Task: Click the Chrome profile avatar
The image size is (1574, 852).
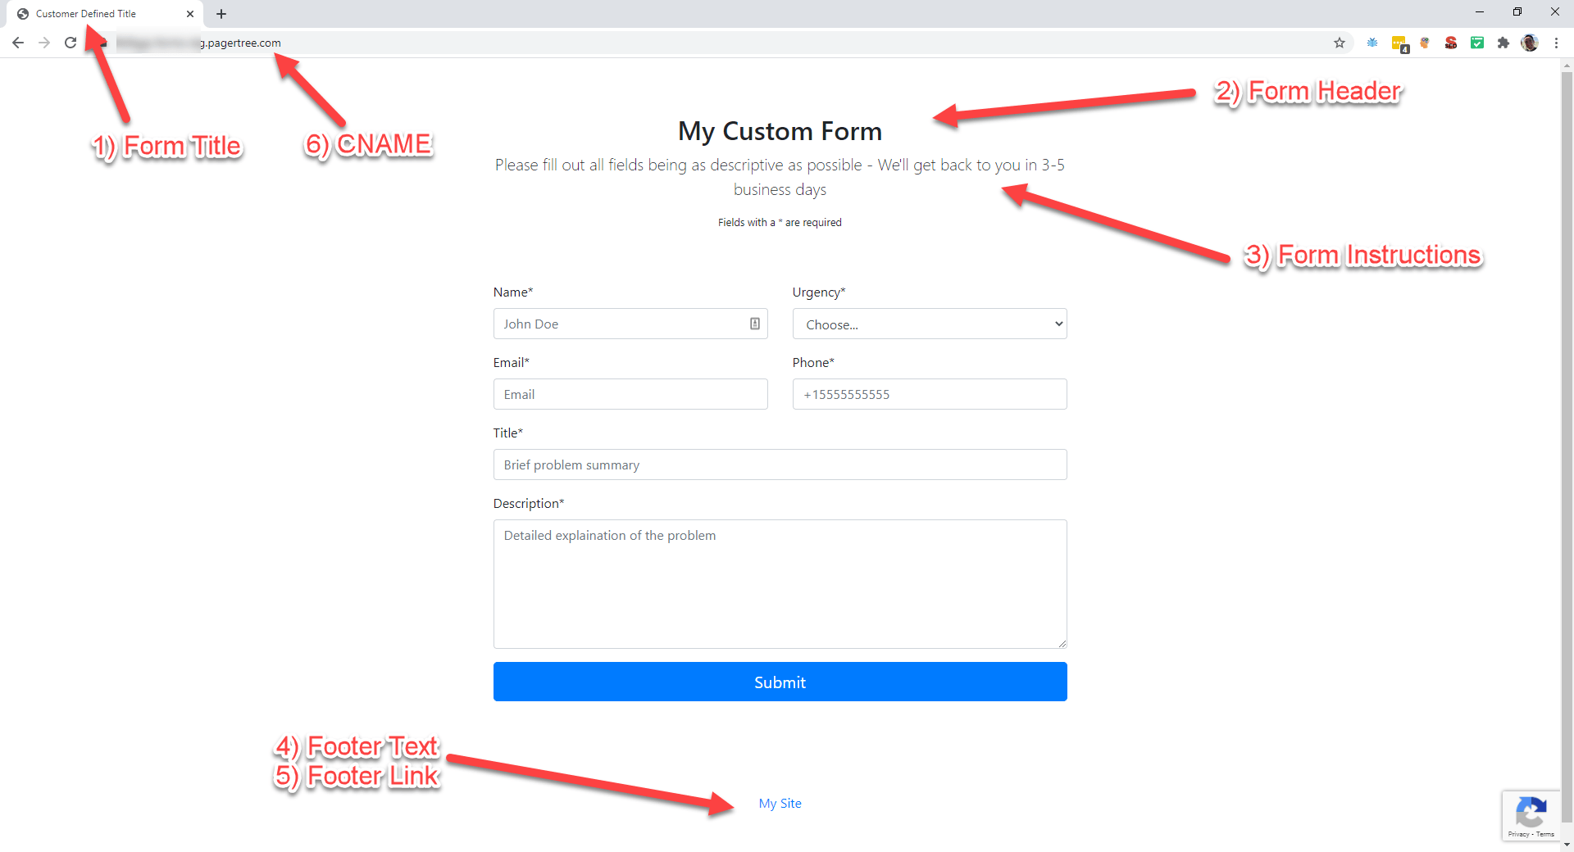Action: [1530, 43]
